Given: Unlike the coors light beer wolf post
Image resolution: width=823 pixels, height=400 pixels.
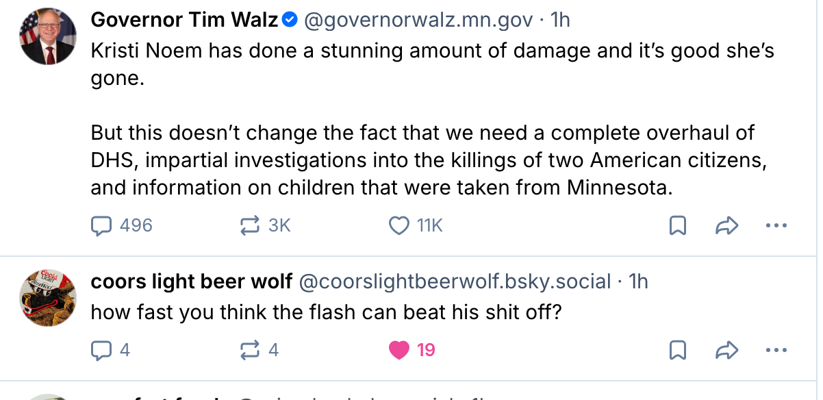Looking at the screenshot, I should click(x=398, y=350).
